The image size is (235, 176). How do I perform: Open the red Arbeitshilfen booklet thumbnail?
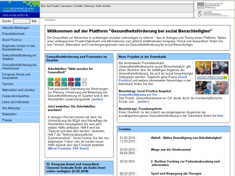point(71,82)
